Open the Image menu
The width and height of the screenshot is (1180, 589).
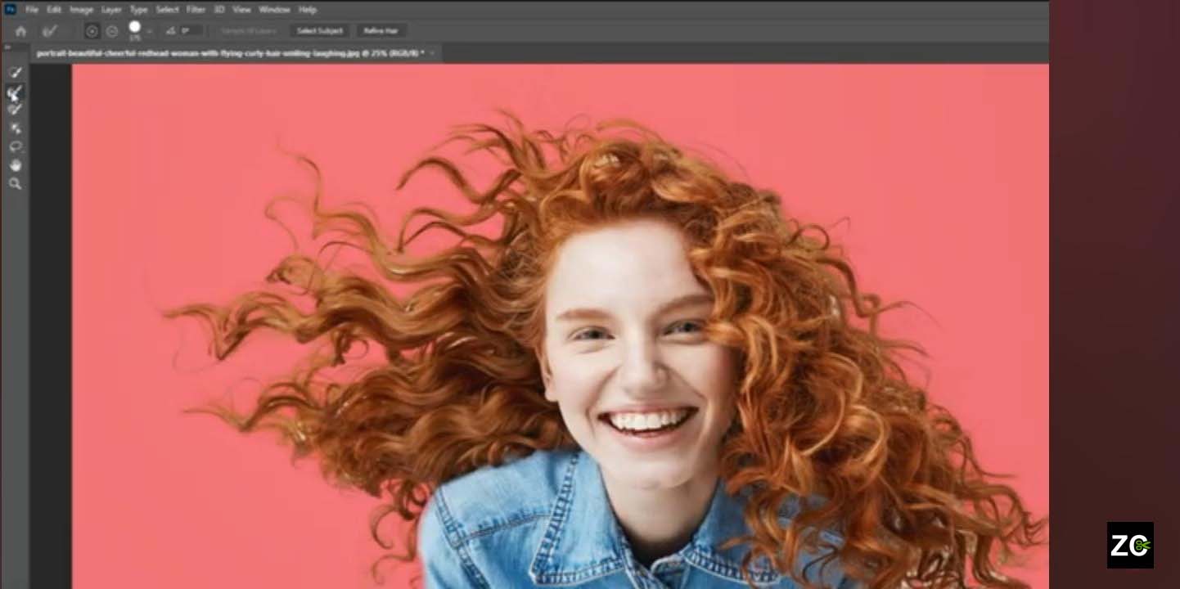tap(81, 10)
